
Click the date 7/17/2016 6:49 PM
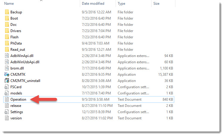[x=96, y=68]
